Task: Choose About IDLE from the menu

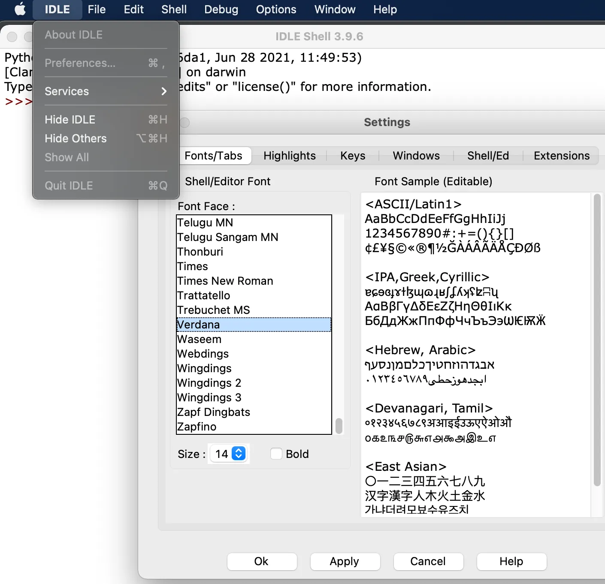Action: coord(106,35)
